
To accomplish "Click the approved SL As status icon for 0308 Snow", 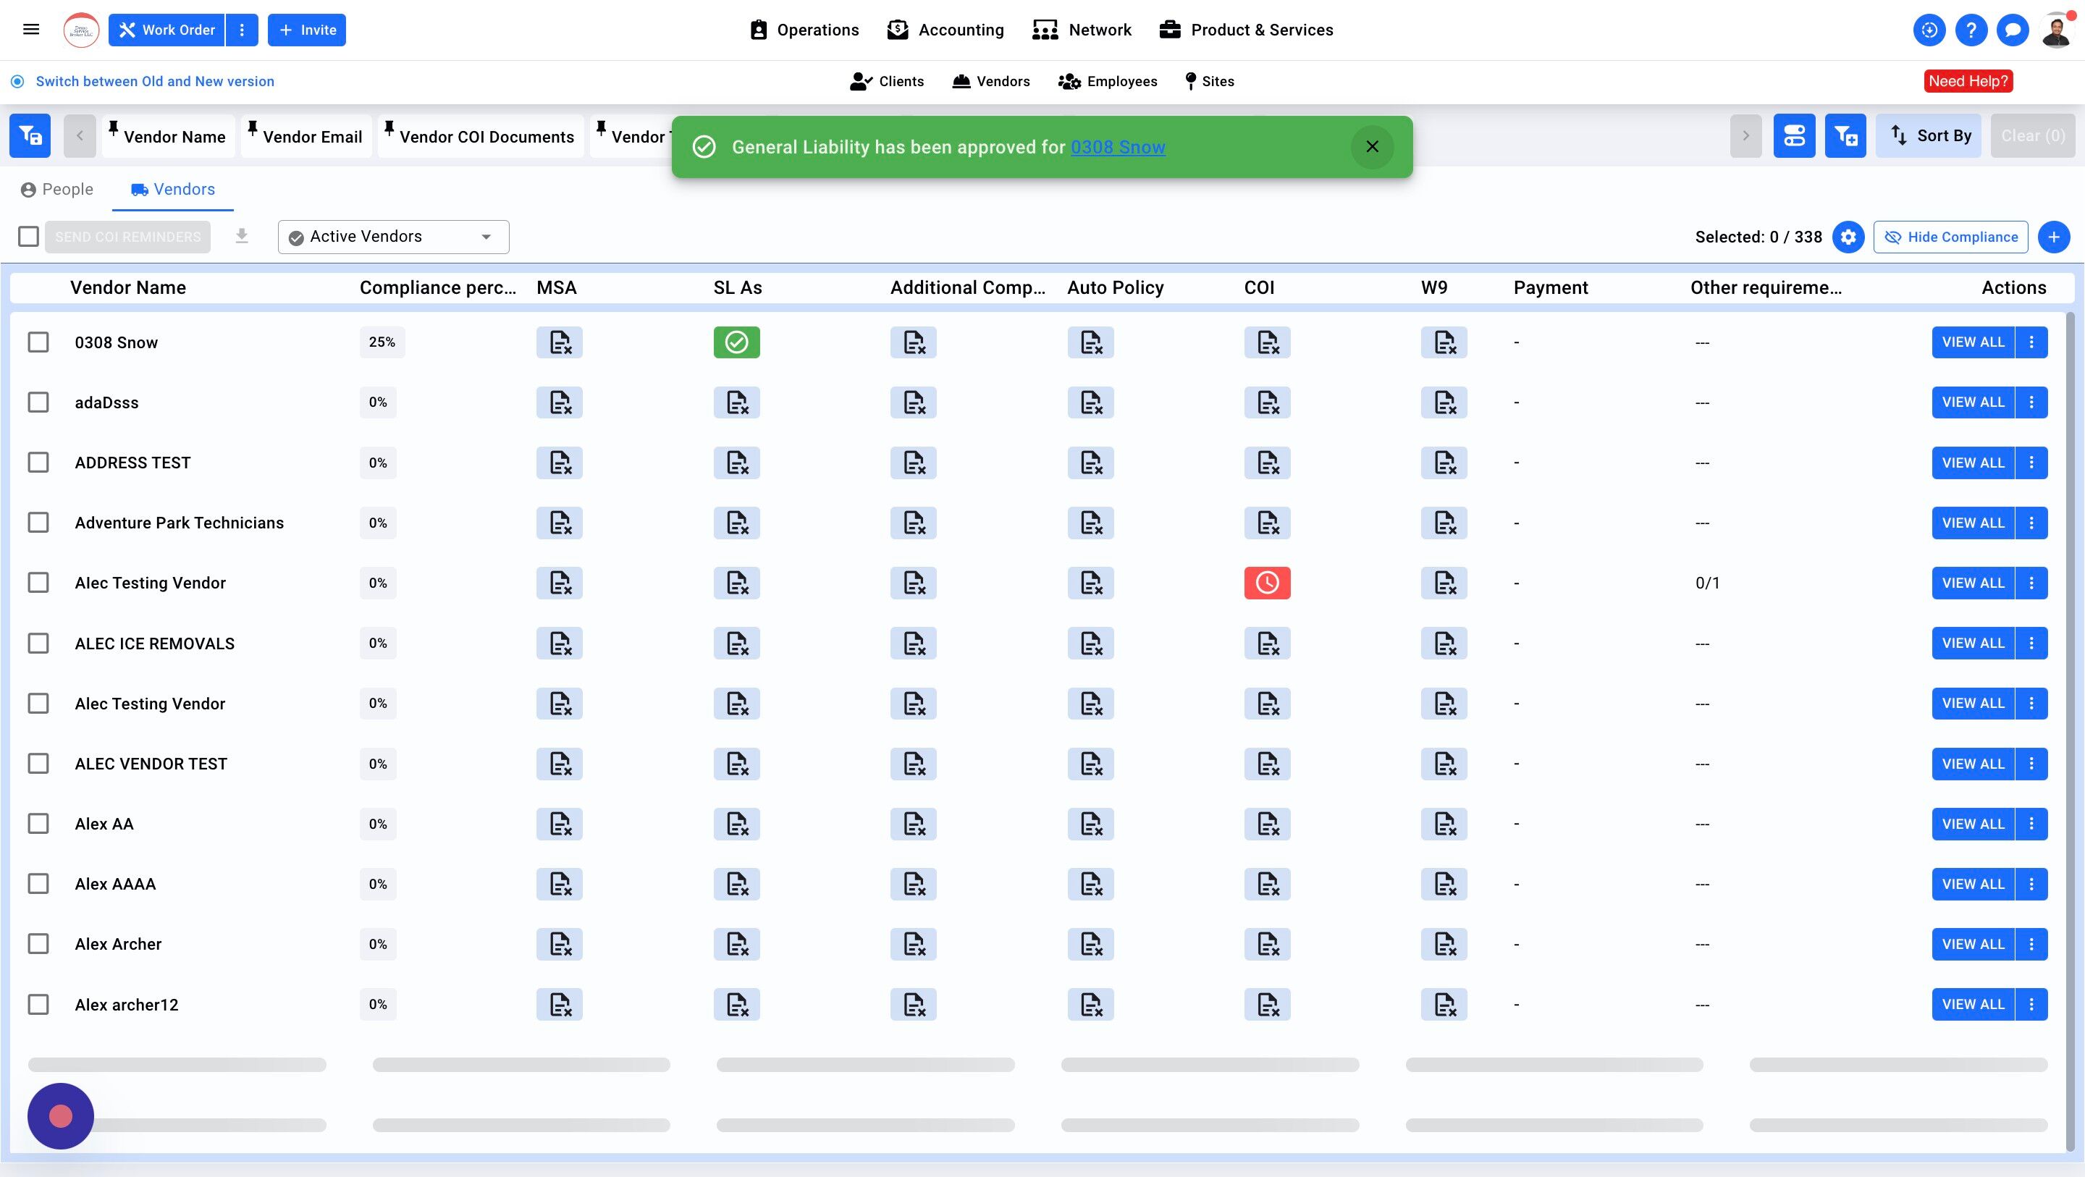I will pyautogui.click(x=736, y=342).
